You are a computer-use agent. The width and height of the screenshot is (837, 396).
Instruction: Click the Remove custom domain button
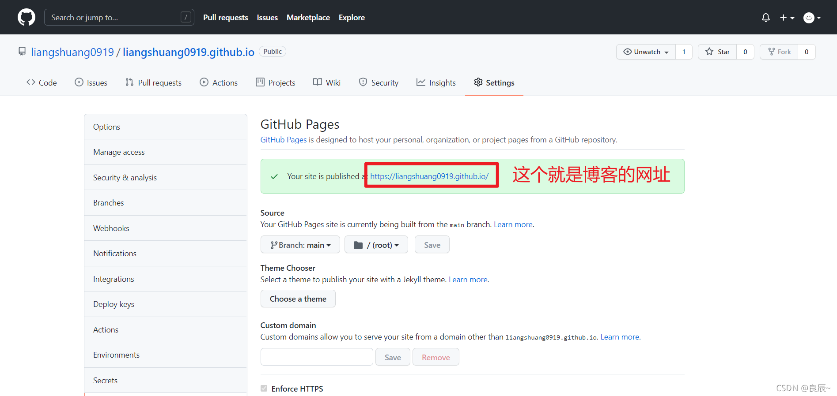(436, 357)
